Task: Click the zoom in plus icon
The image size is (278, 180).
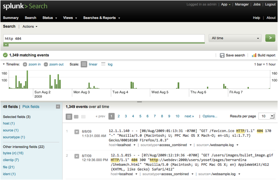Action: (25, 65)
